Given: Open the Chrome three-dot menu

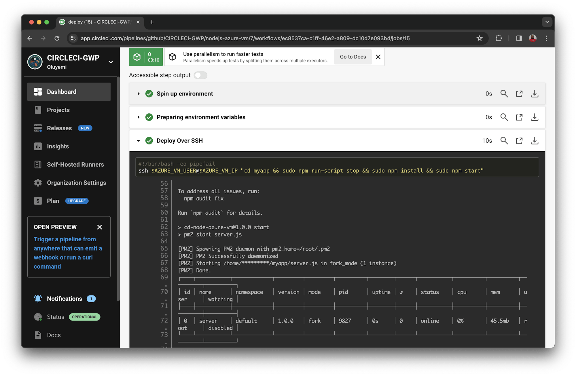Looking at the screenshot, I should (x=546, y=38).
